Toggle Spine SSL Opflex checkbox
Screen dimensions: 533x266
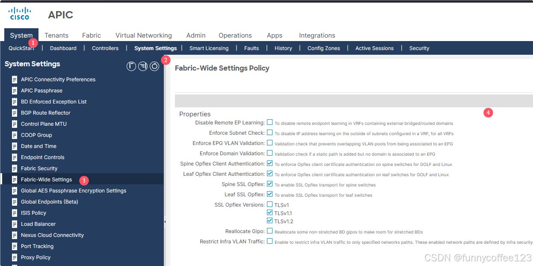click(269, 184)
